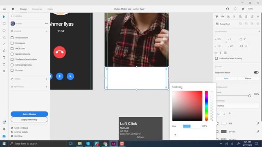Viewport: 262px width, 147px height.
Task: Enable Fix Position When Scrolling
Action: click(217, 58)
